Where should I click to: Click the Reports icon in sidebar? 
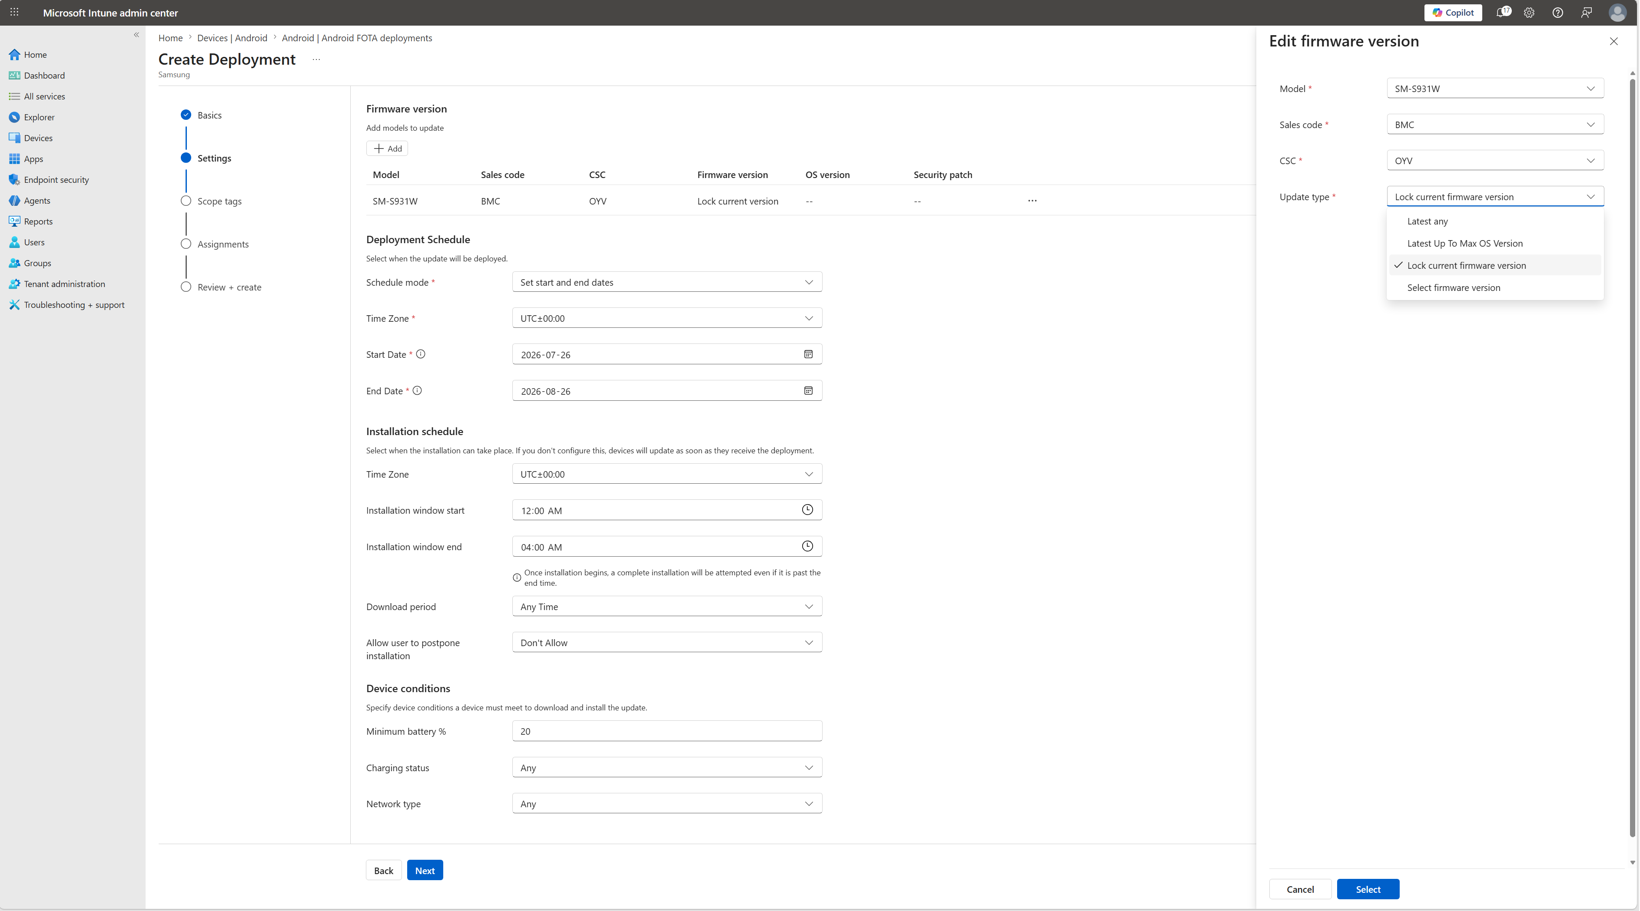point(14,221)
